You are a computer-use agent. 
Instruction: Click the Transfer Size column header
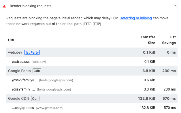pos(148,40)
